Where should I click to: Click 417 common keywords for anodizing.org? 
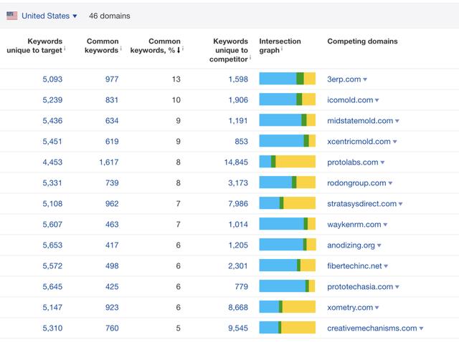[x=112, y=245]
